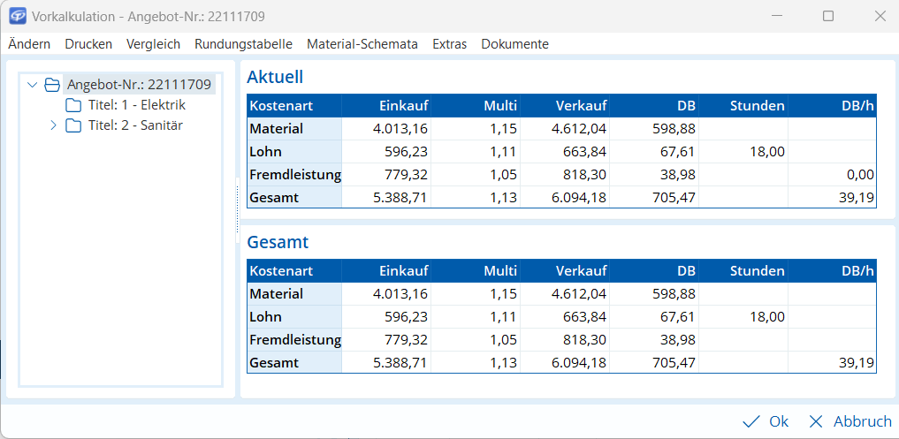Open the Rundungstabelle menu

click(243, 44)
